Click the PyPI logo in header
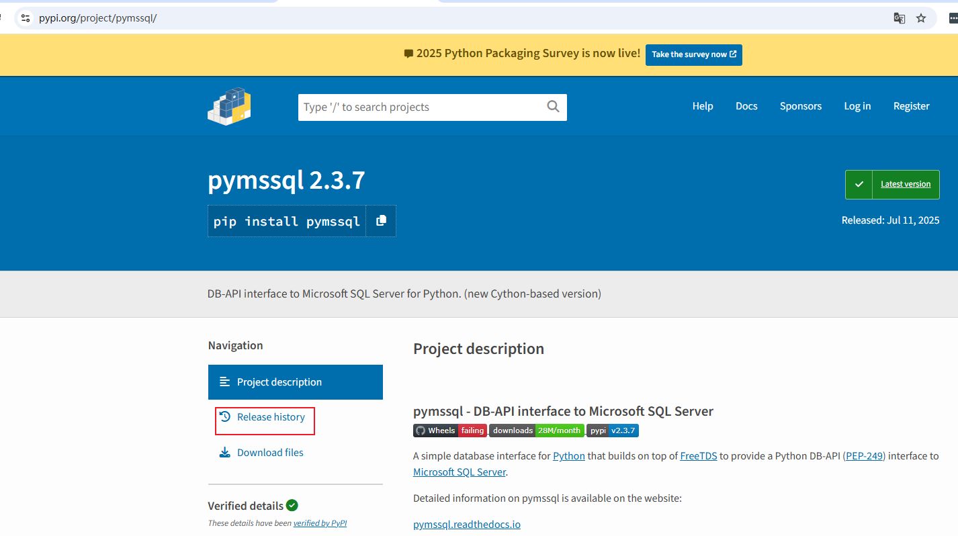 click(229, 106)
